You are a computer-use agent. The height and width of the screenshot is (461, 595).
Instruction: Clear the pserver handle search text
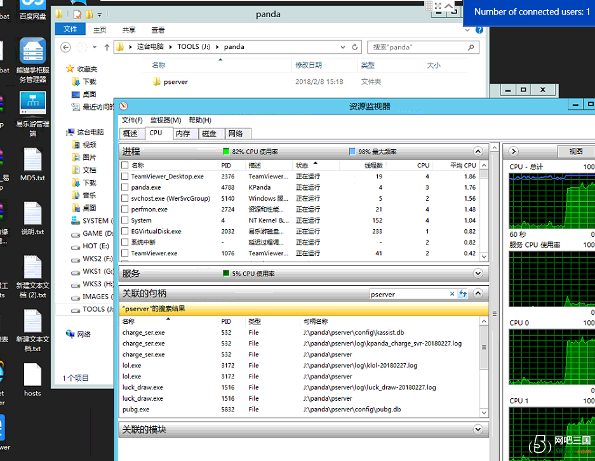(452, 293)
